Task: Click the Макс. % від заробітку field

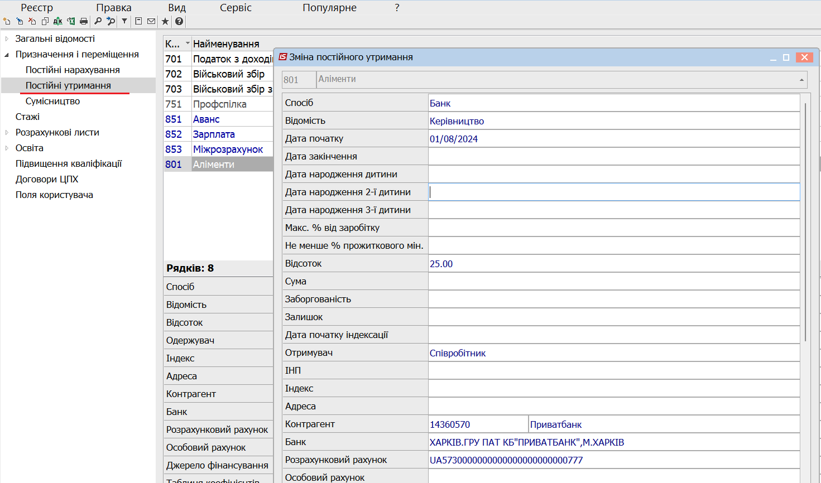Action: tap(614, 228)
